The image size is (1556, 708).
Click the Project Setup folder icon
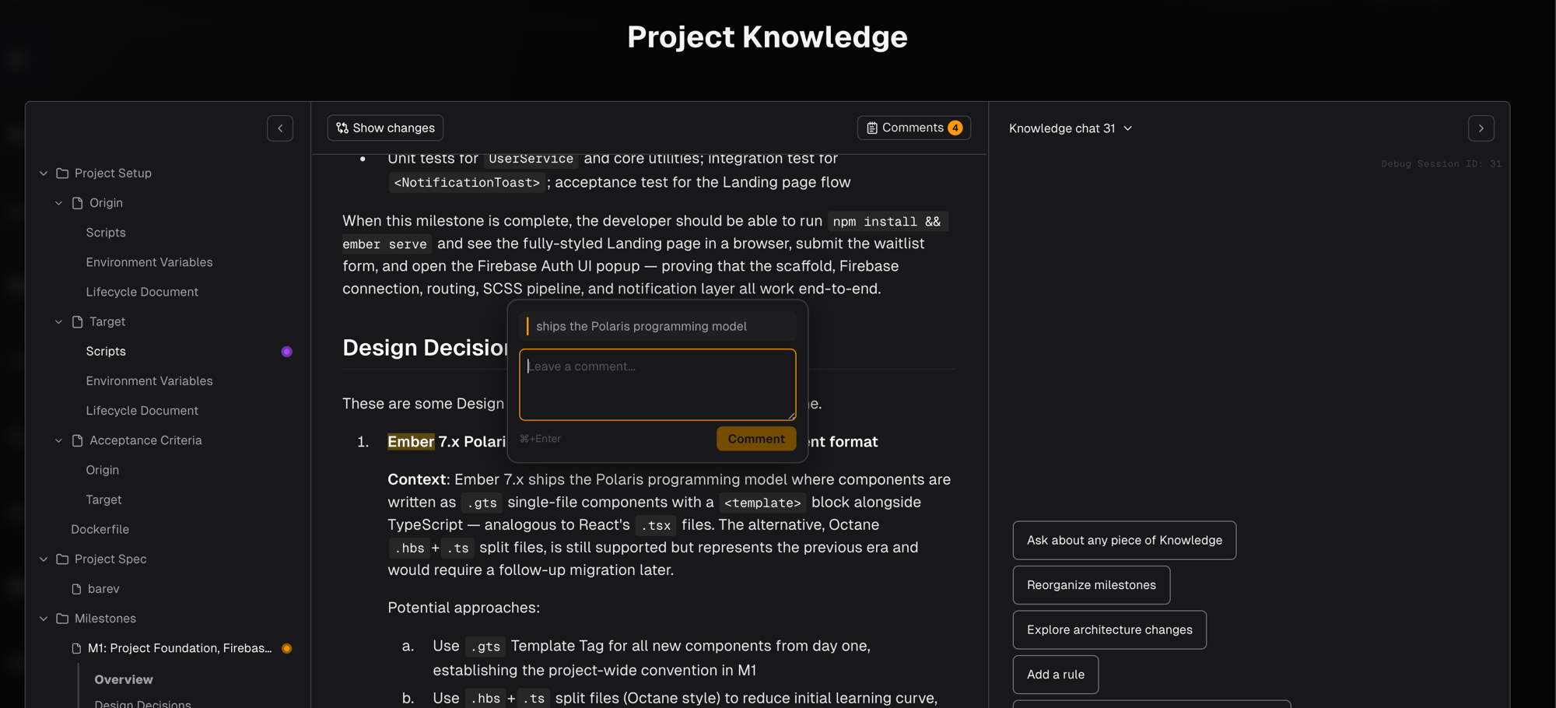(x=62, y=173)
